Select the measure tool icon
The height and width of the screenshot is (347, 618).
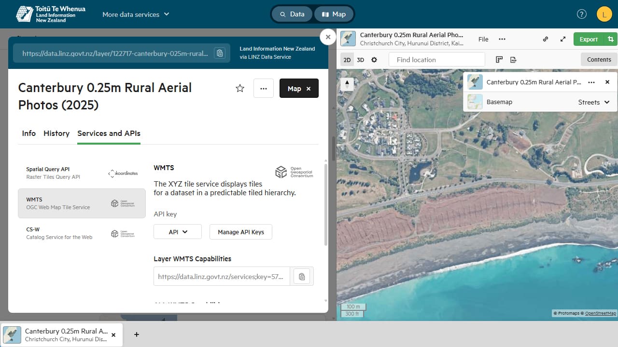(499, 60)
